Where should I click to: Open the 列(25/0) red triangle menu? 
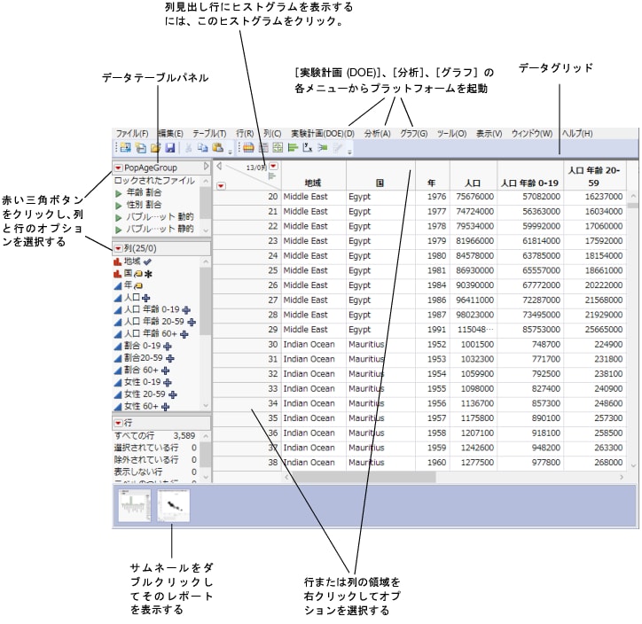[118, 246]
